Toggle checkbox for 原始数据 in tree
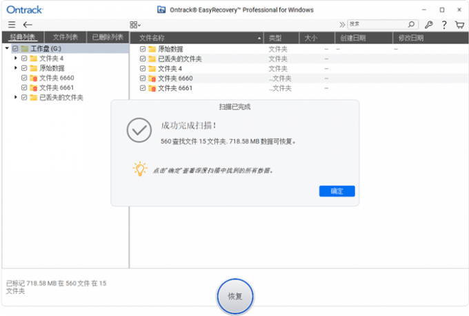This screenshot has width=469, height=316. coord(24,68)
